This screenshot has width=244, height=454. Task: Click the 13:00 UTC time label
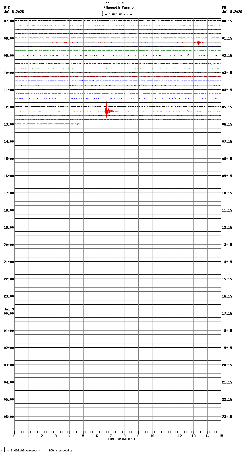(9, 124)
